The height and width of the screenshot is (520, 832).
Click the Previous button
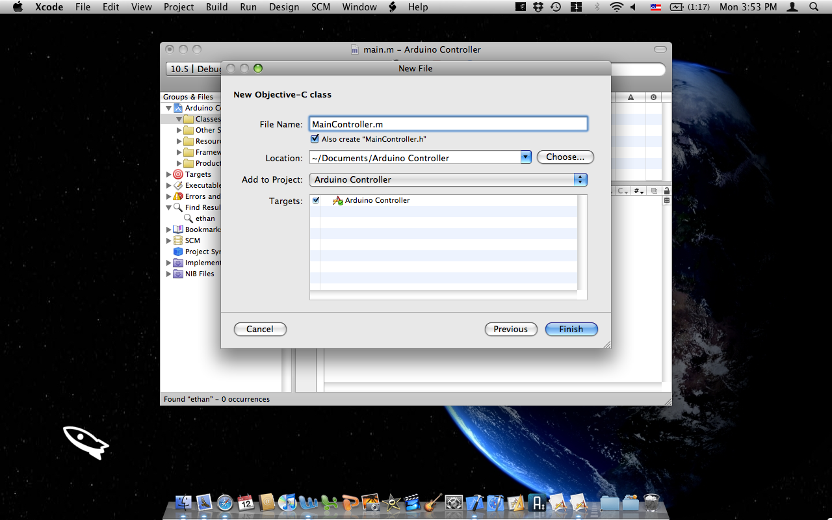tap(511, 329)
